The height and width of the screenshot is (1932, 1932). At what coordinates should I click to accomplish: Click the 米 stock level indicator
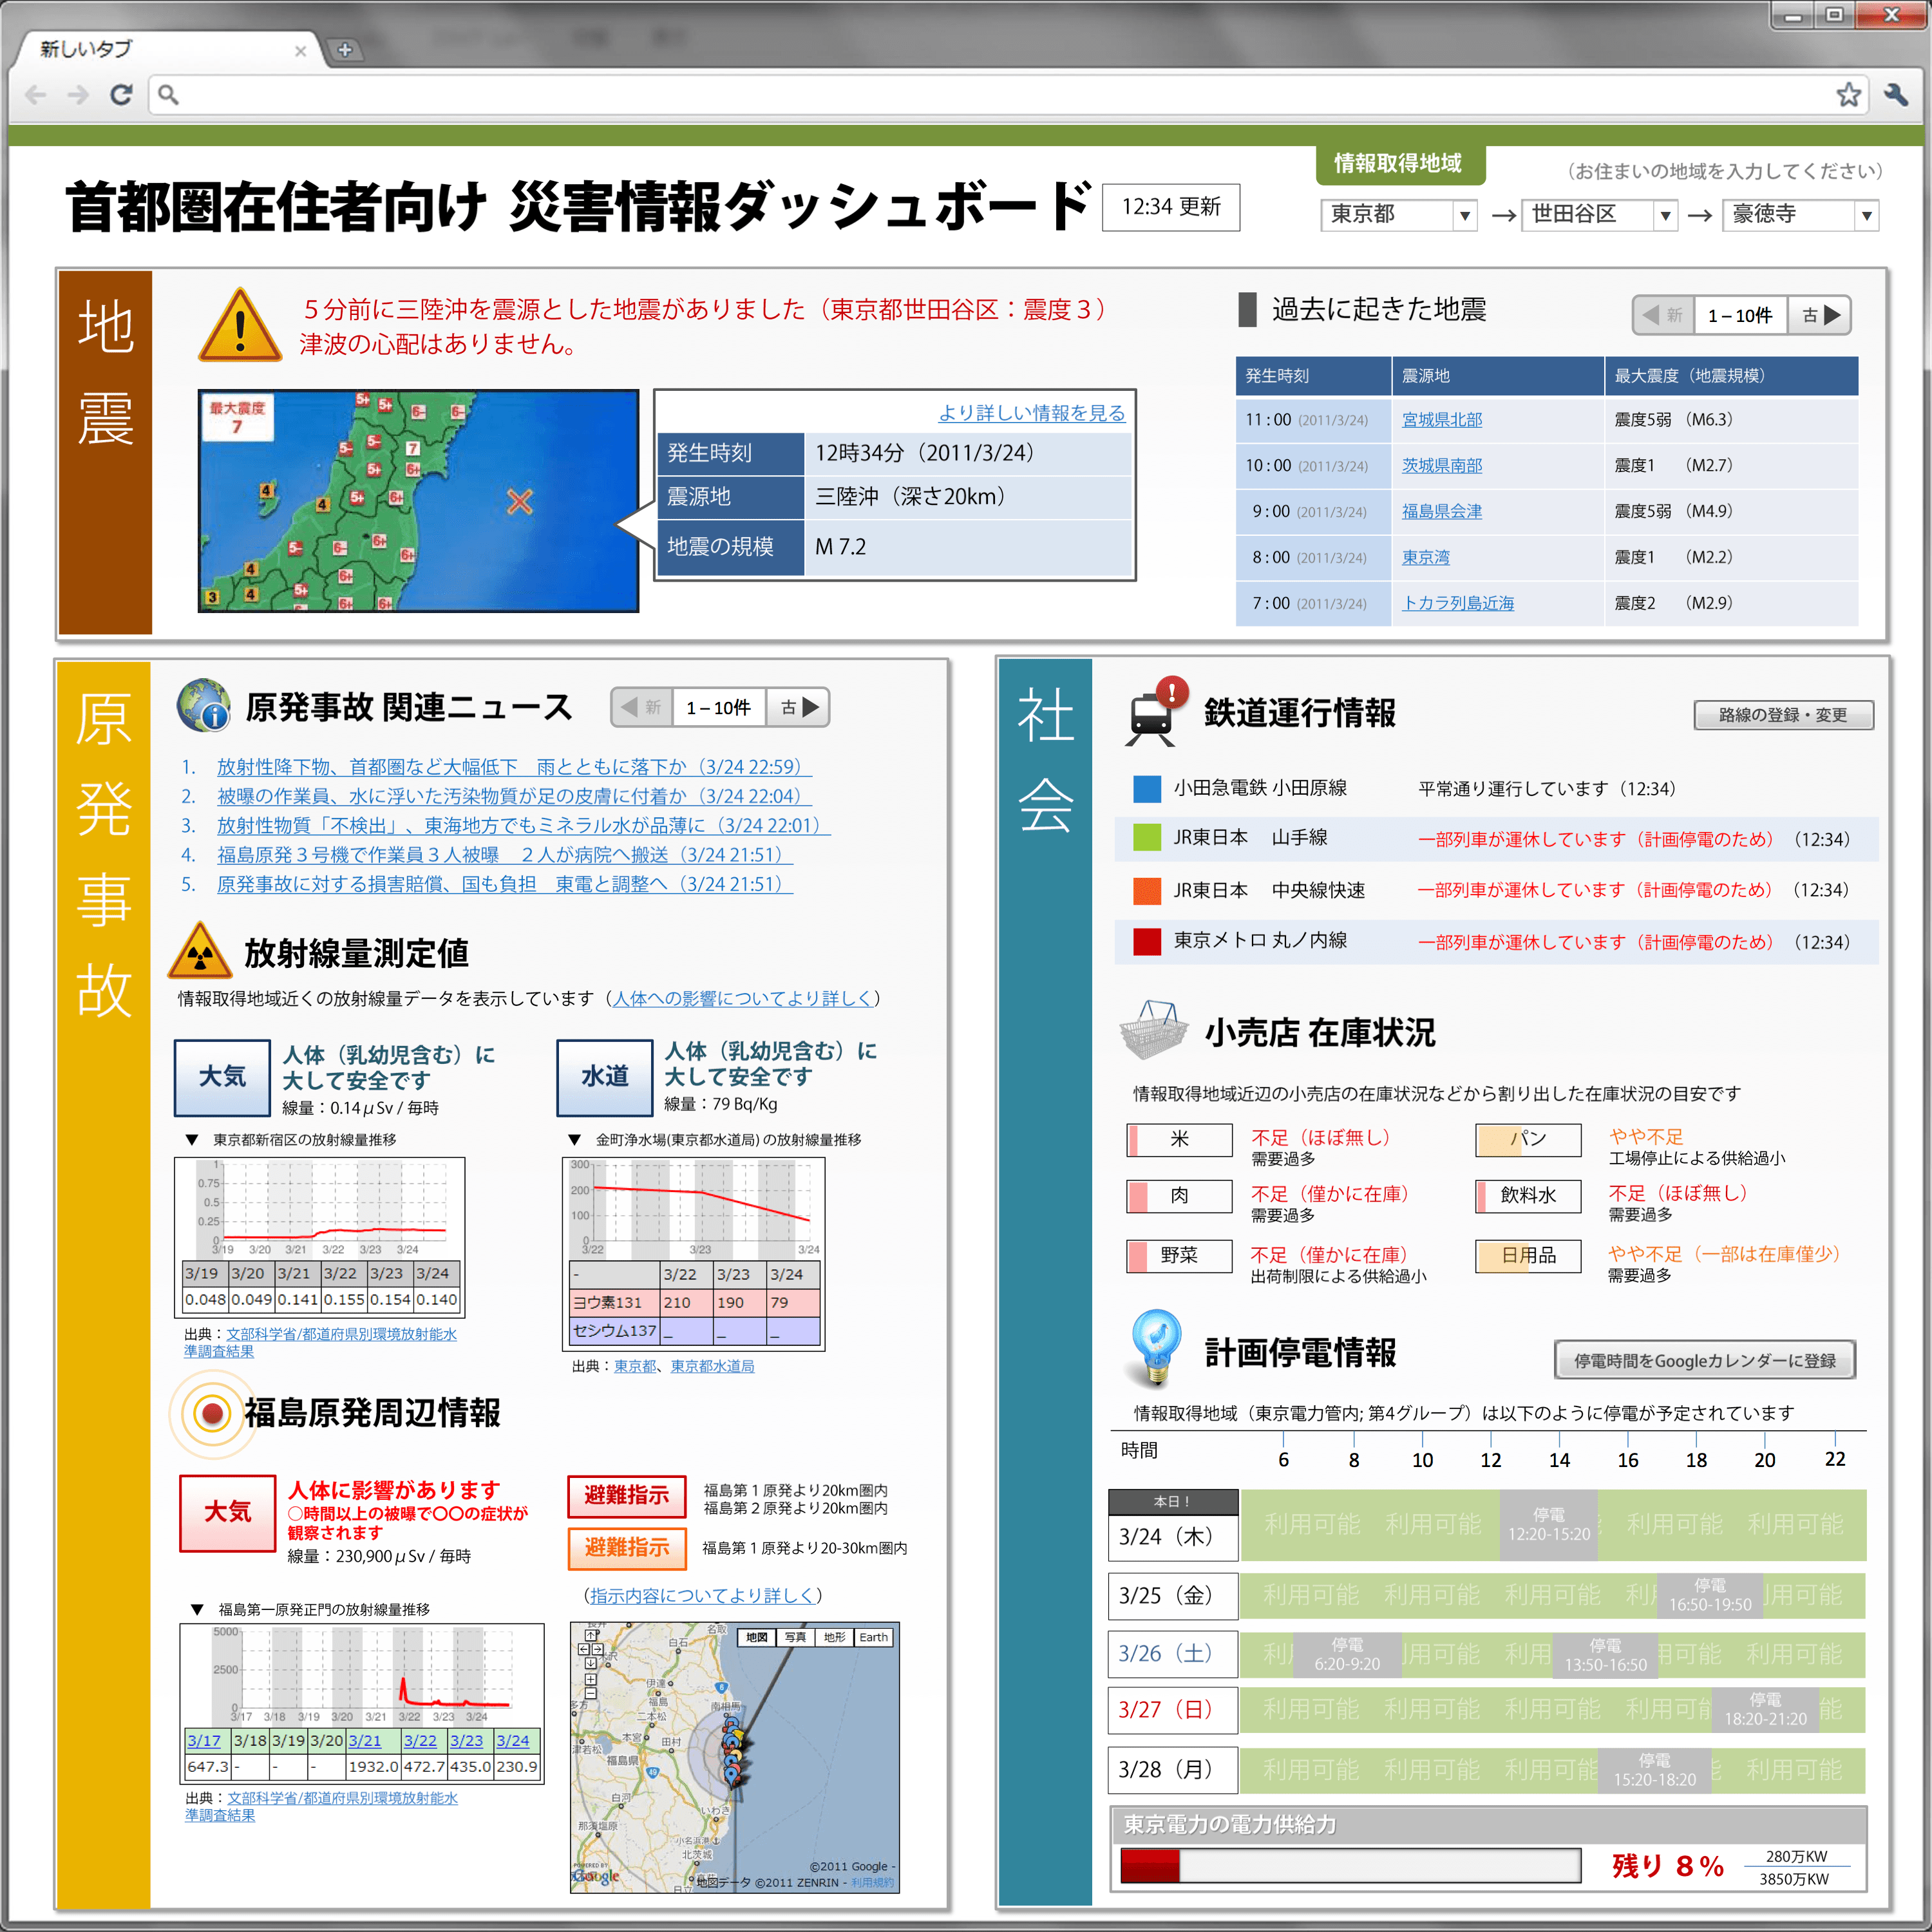[x=1179, y=1140]
